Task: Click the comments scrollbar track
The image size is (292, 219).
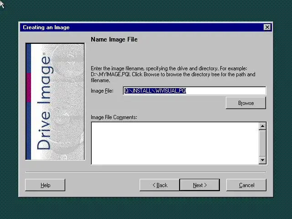Action: point(262,143)
